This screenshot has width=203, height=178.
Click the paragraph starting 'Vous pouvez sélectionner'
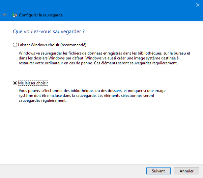pyautogui.click(x=92, y=96)
